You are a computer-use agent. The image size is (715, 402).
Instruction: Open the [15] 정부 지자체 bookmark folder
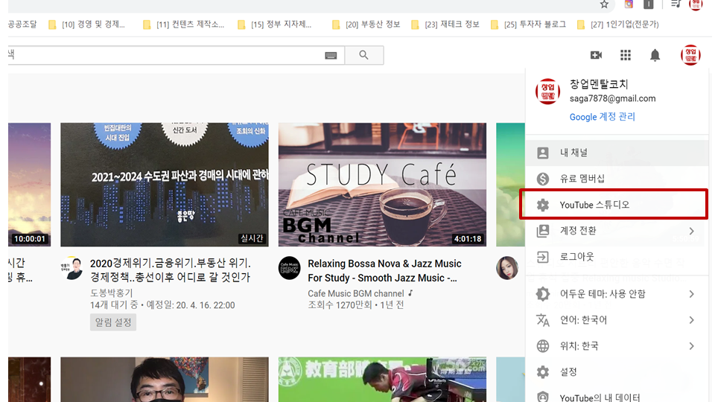click(x=275, y=25)
